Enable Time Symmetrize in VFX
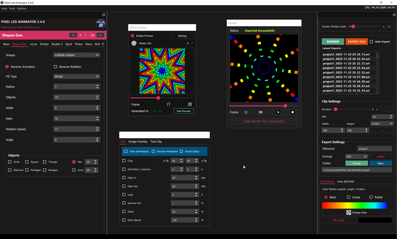The width and height of the screenshot is (397, 239). pos(126,151)
